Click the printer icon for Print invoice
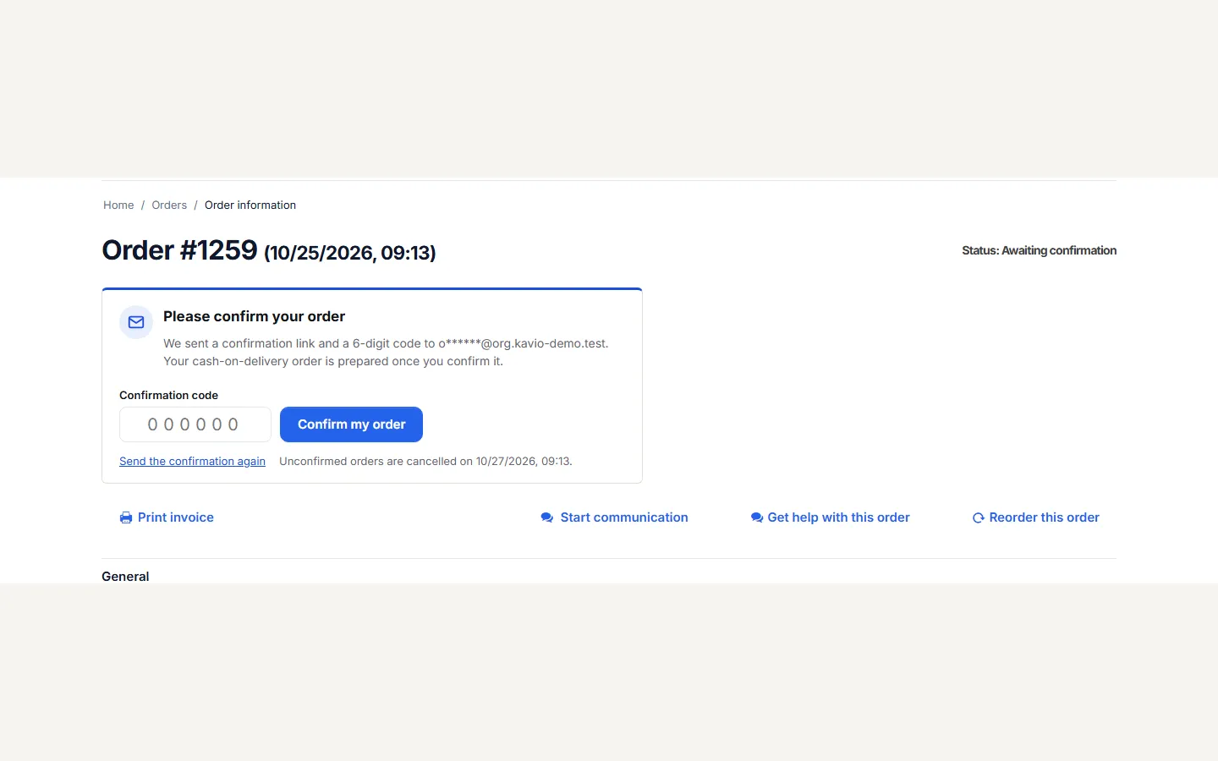The height and width of the screenshot is (761, 1218). pyautogui.click(x=126, y=517)
